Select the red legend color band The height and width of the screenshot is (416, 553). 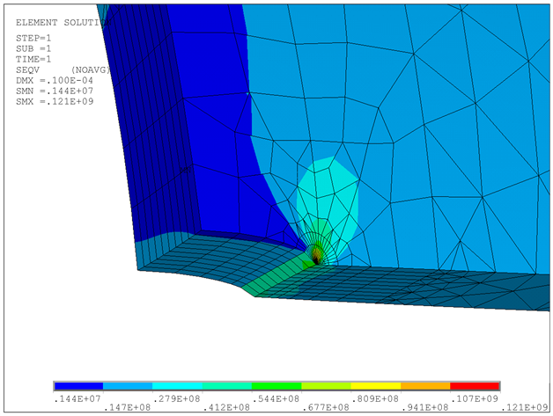click(x=475, y=386)
